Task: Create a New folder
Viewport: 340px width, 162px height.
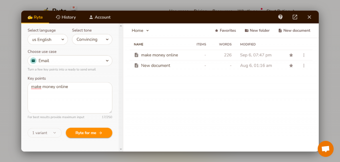Action: click(257, 31)
